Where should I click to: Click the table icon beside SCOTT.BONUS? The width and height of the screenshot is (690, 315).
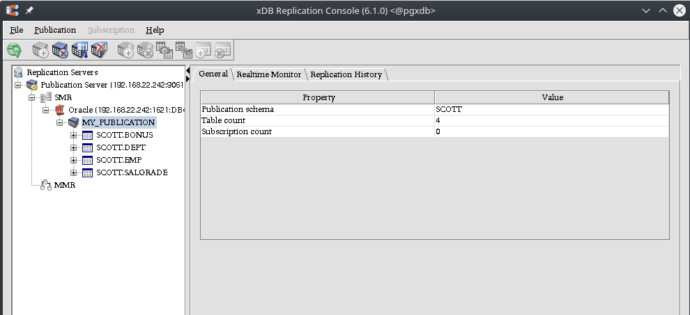(88, 135)
